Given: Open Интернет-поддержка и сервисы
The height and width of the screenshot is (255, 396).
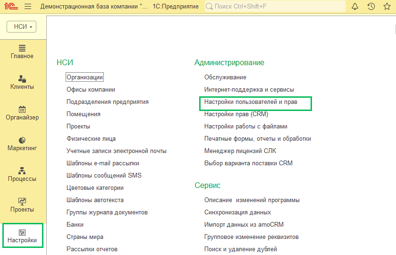Looking at the screenshot, I should click(249, 89).
